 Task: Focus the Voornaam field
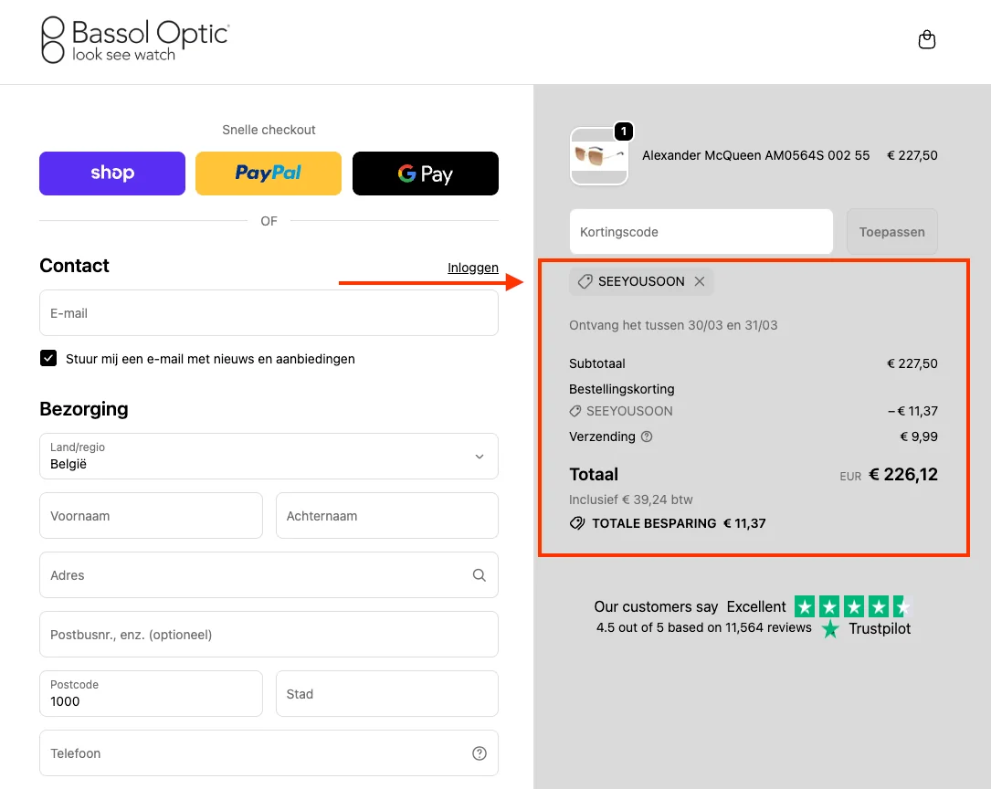click(151, 516)
